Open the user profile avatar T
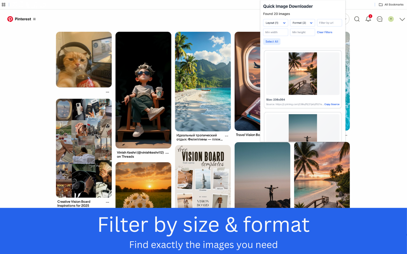Screen dimensions: 407x254 point(391,19)
